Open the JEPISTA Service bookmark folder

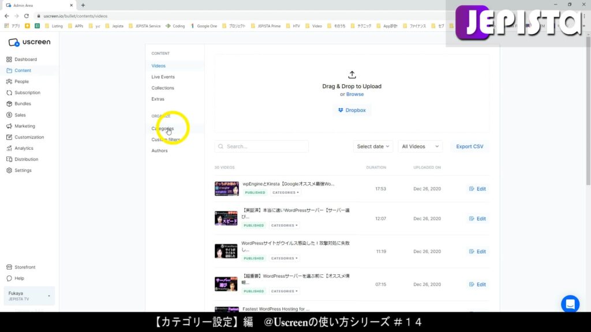[x=145, y=26]
